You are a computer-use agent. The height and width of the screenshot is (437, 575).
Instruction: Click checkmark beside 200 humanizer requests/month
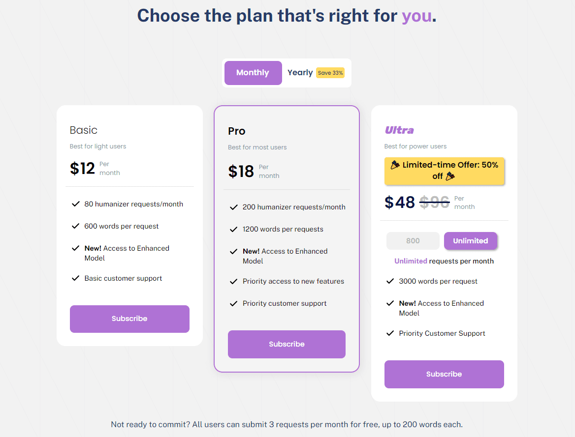pyautogui.click(x=234, y=207)
